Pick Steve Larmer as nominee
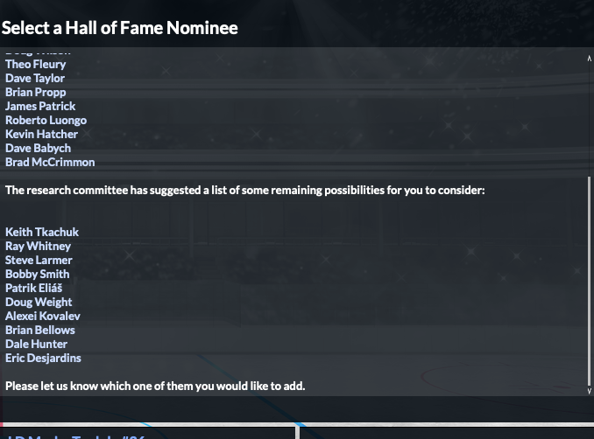594x439 pixels. click(39, 260)
